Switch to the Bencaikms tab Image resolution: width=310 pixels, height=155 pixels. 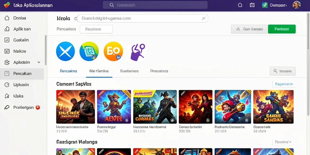[68, 71]
